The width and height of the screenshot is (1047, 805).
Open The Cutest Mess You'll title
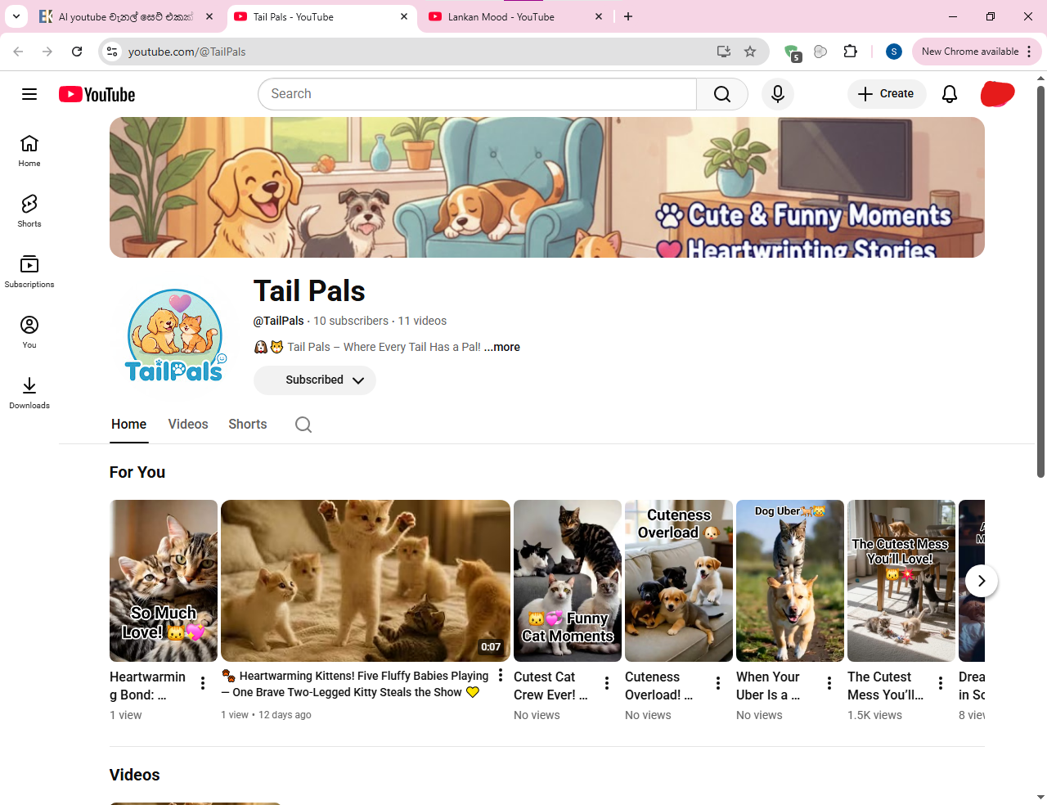tap(886, 686)
